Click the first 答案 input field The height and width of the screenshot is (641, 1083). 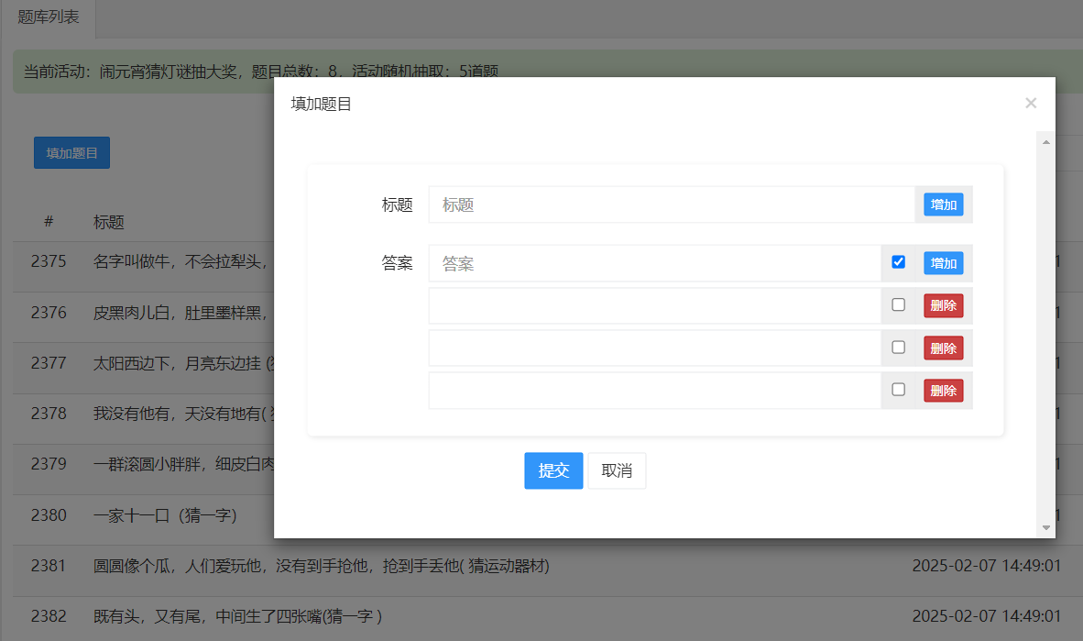click(x=655, y=263)
